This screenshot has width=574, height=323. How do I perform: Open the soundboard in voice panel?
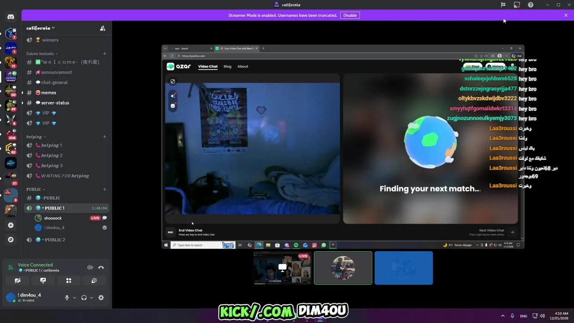coord(94,280)
